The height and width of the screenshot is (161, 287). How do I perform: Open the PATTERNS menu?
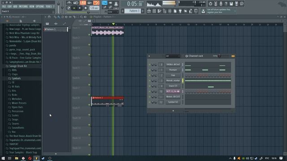[23, 7]
